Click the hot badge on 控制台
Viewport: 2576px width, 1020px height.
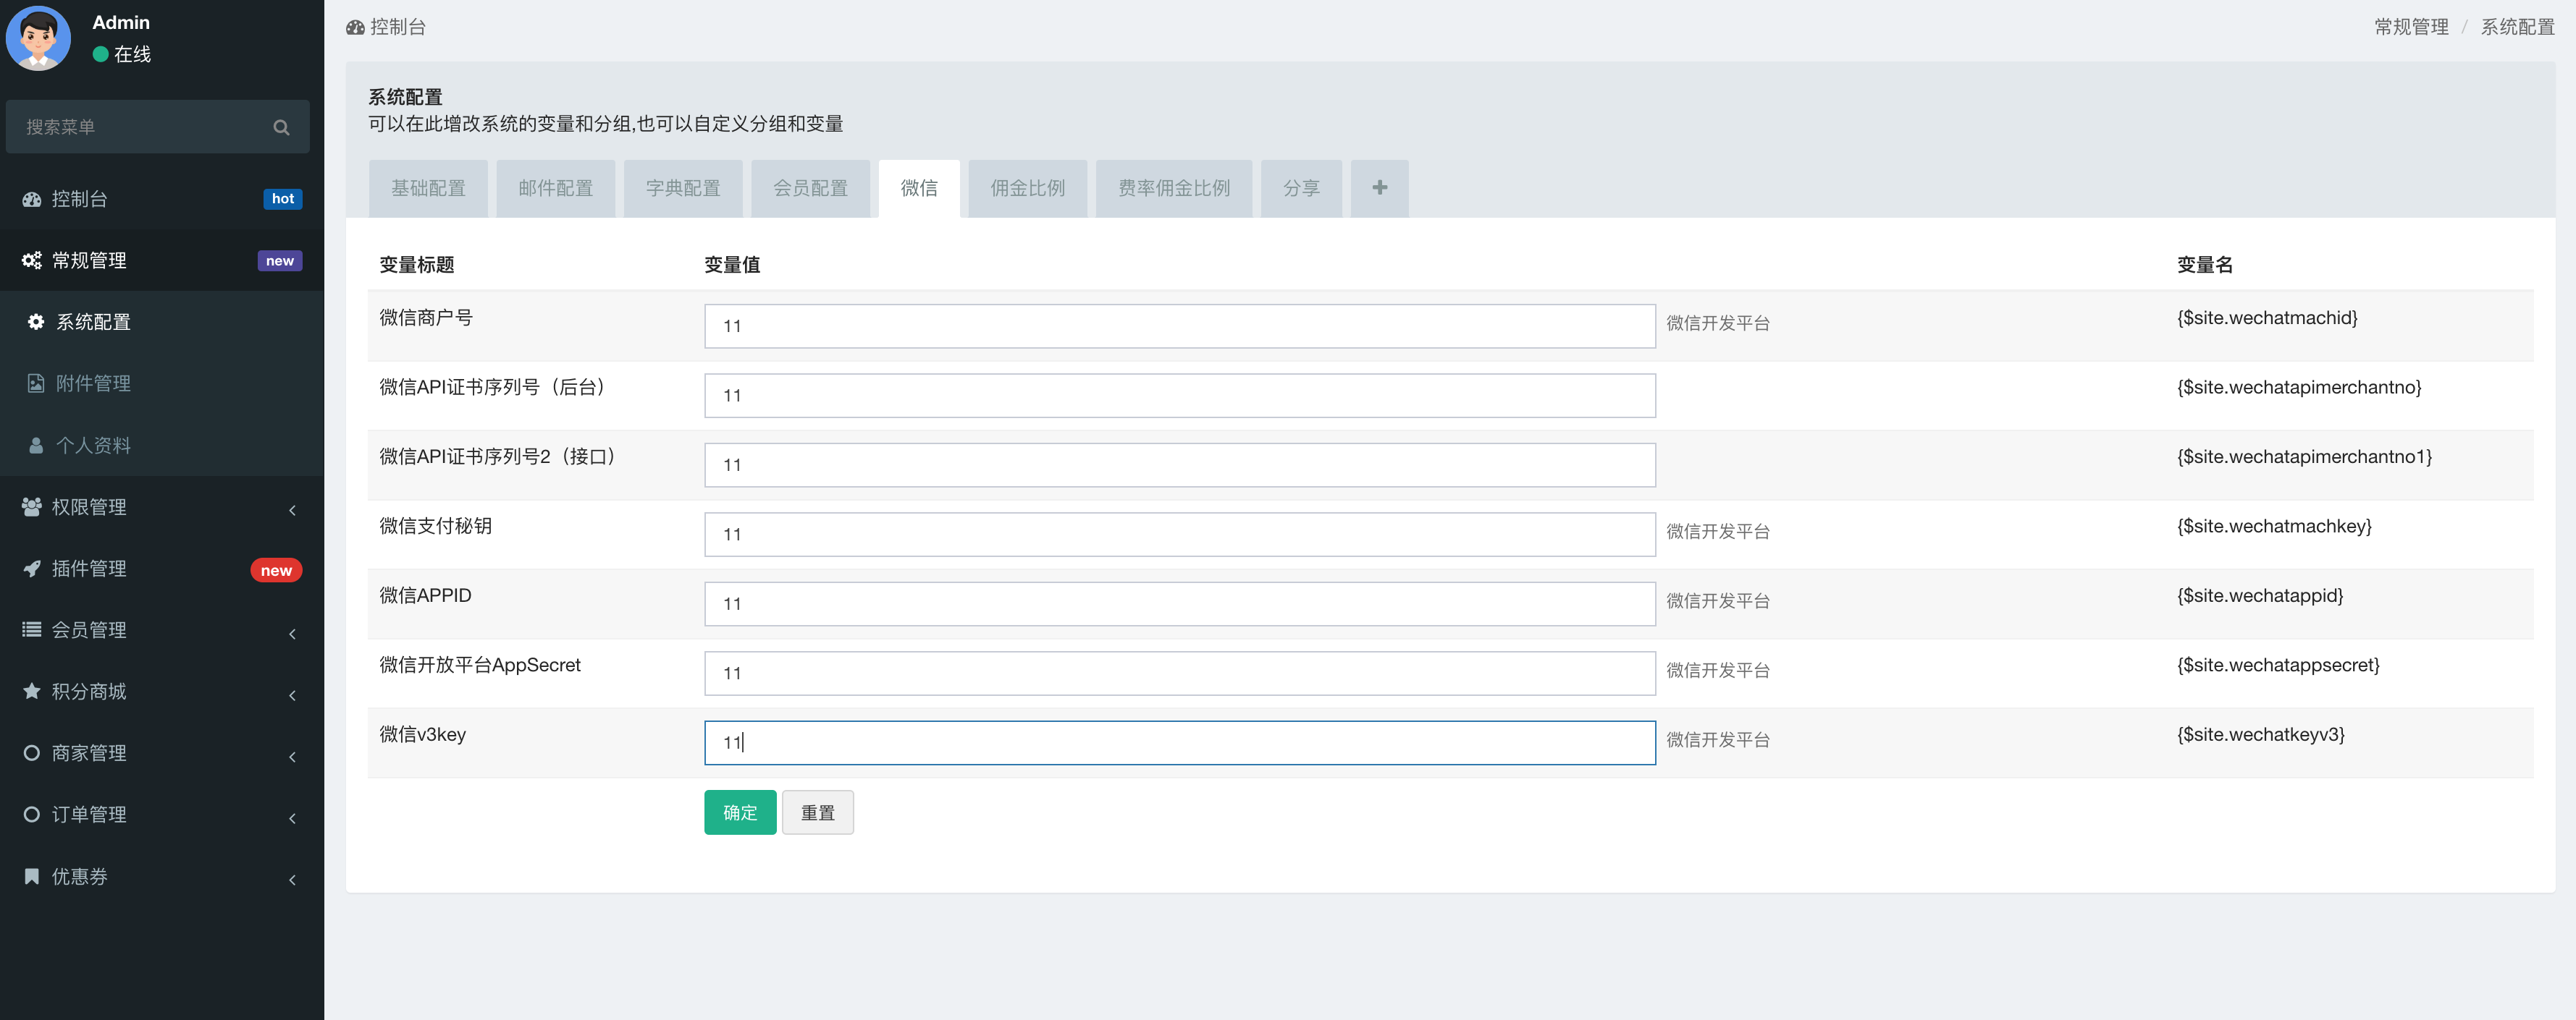[283, 199]
